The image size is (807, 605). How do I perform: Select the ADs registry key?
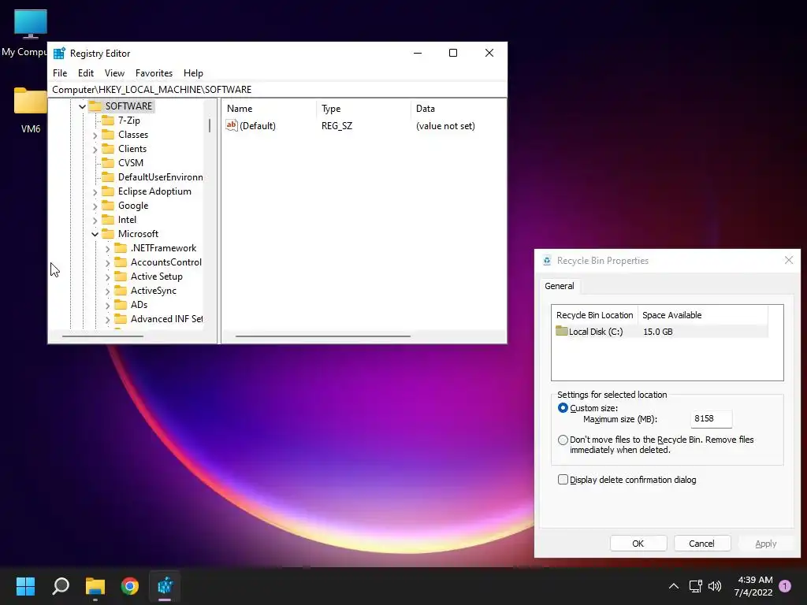pos(139,305)
